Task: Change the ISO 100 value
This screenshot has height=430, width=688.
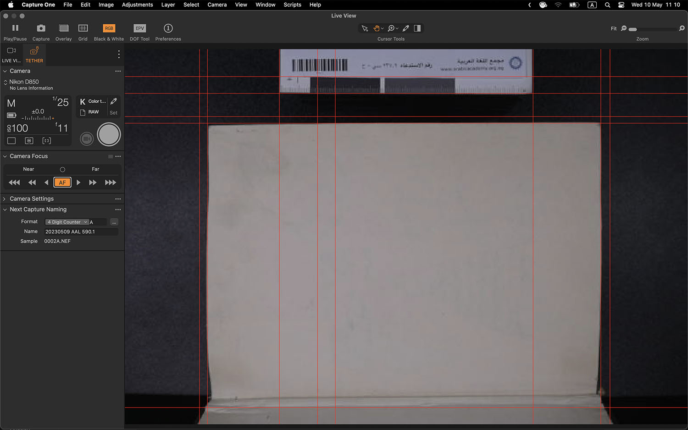Action: coord(17,128)
